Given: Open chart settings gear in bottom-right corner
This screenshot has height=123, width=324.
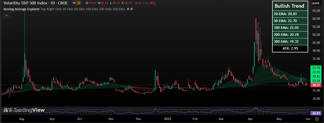Looking at the screenshot, I should tap(317, 119).
